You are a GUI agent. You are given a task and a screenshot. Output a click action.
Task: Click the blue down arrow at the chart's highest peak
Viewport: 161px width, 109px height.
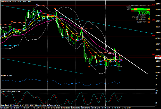tap(37, 5)
